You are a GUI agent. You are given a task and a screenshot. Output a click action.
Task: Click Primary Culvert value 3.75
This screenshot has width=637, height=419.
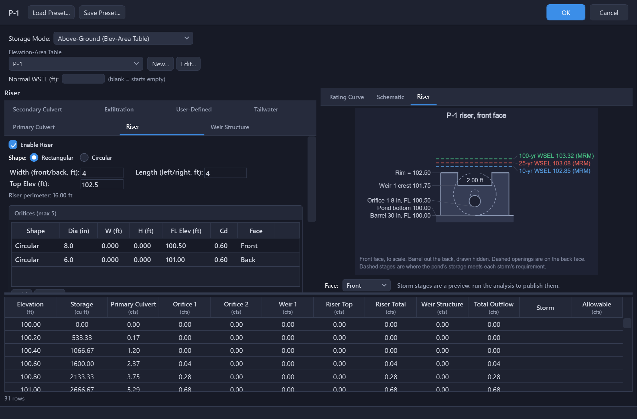coord(133,377)
